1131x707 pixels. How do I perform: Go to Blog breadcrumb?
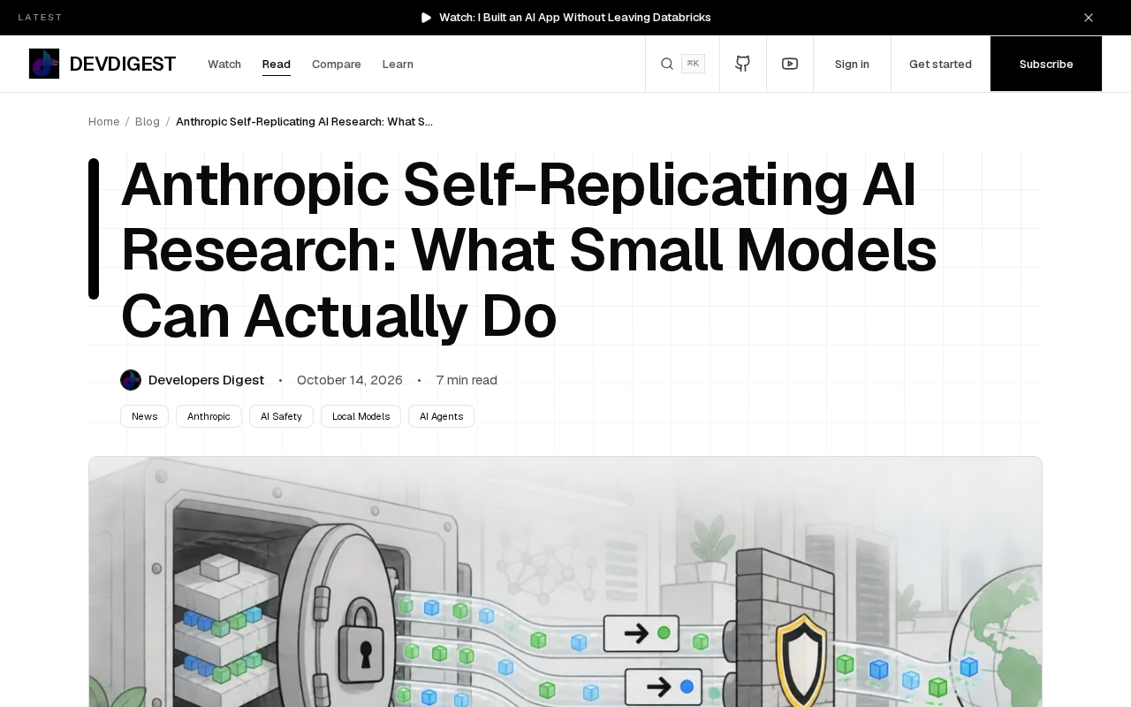click(148, 121)
